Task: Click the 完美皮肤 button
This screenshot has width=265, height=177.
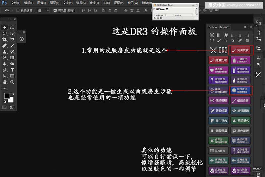Action: pos(241,50)
